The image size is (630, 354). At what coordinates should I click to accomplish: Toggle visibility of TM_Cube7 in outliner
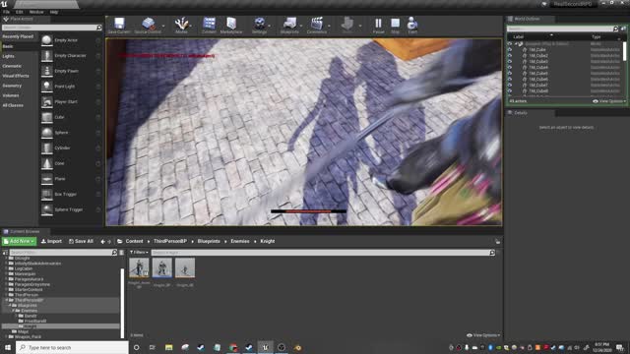[x=510, y=86]
